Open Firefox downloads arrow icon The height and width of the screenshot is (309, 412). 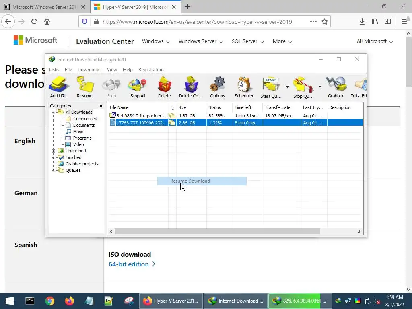coord(362,22)
